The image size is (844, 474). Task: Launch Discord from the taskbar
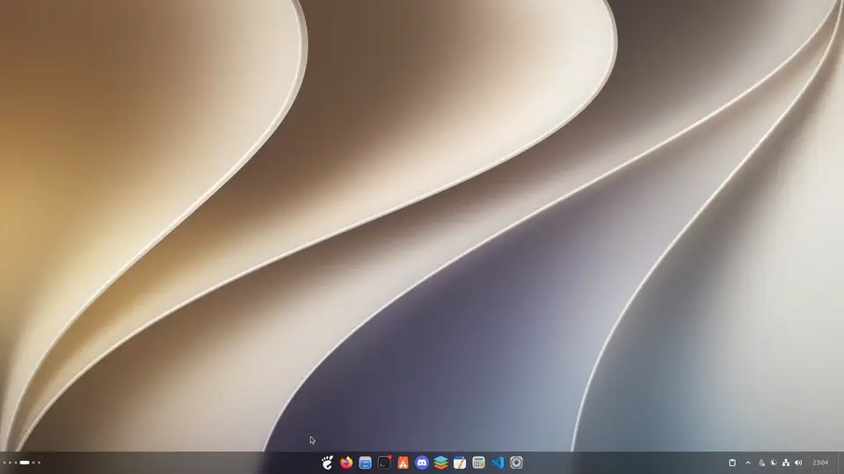pos(422,463)
